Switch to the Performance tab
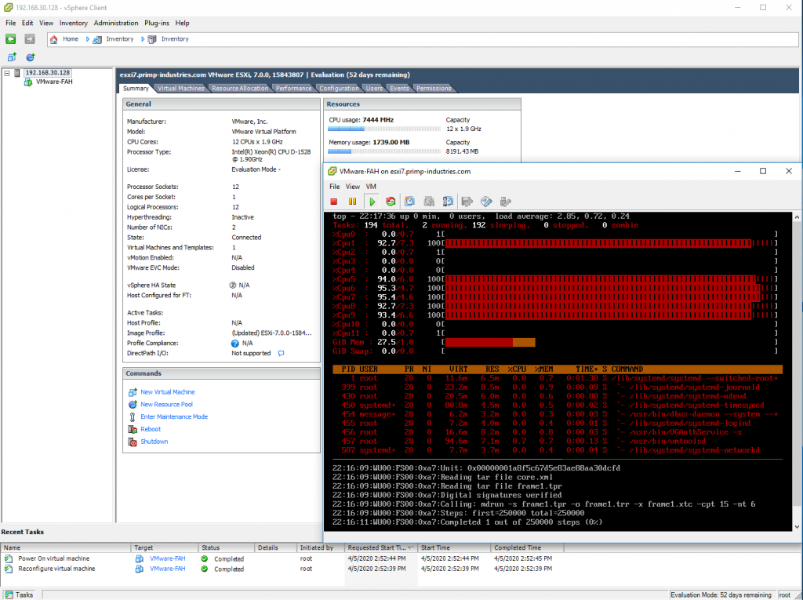 [x=293, y=88]
